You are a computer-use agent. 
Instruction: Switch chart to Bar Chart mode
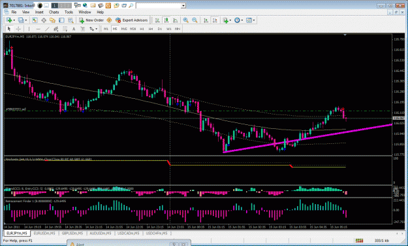point(157,20)
